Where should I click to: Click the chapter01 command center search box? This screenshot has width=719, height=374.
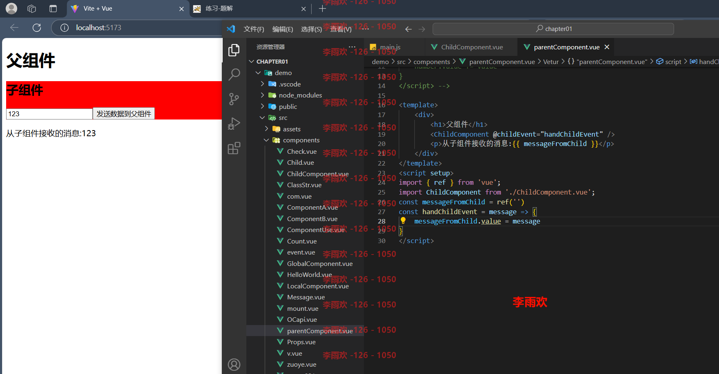coord(553,29)
